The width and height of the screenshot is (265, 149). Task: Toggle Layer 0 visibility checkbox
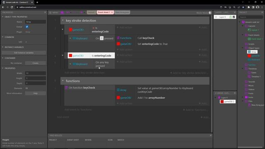(234, 17)
